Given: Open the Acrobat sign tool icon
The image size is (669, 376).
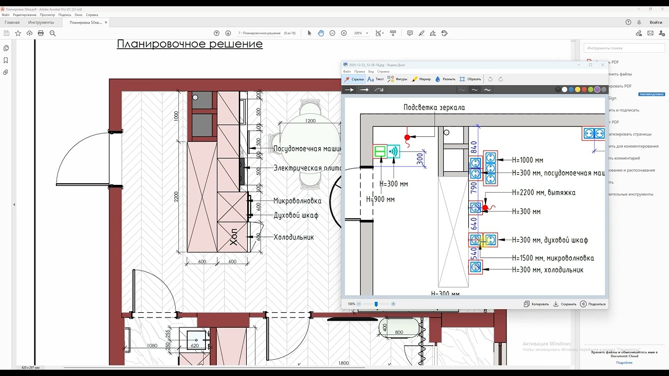Looking at the screenshot, I should click(433, 33).
